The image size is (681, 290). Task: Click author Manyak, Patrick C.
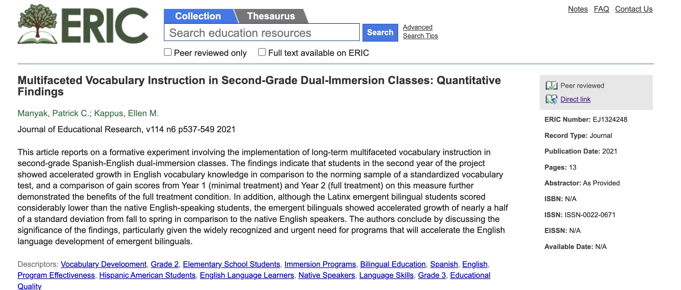pyautogui.click(x=54, y=113)
